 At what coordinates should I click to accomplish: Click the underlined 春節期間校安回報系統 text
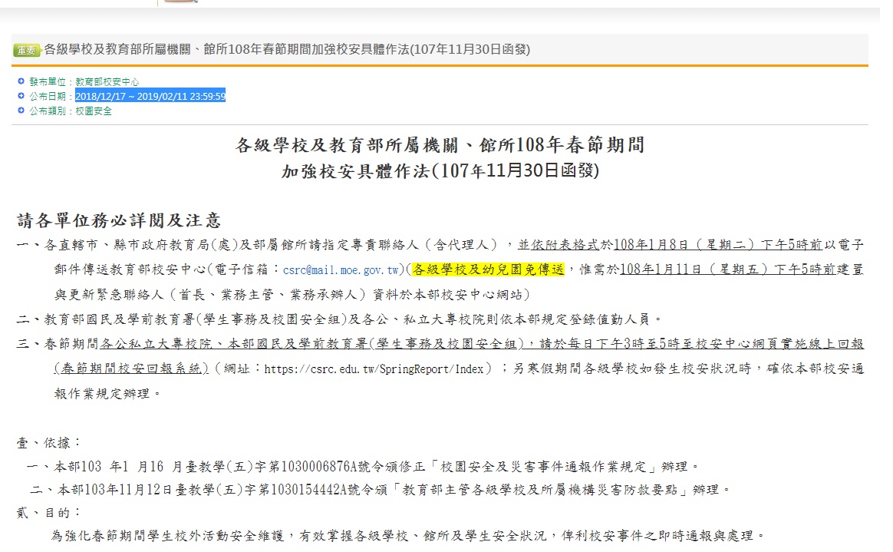coord(132,369)
